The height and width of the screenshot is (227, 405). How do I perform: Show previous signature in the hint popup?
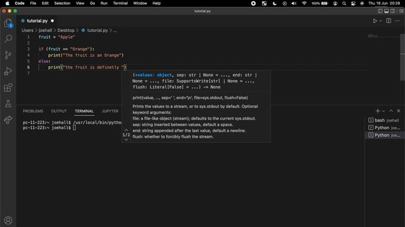126,130
